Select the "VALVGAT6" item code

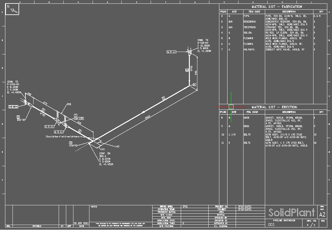pyautogui.click(x=249, y=50)
